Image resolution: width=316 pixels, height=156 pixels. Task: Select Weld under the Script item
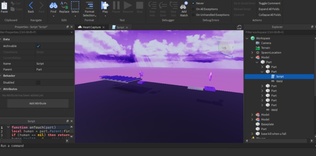(279, 82)
